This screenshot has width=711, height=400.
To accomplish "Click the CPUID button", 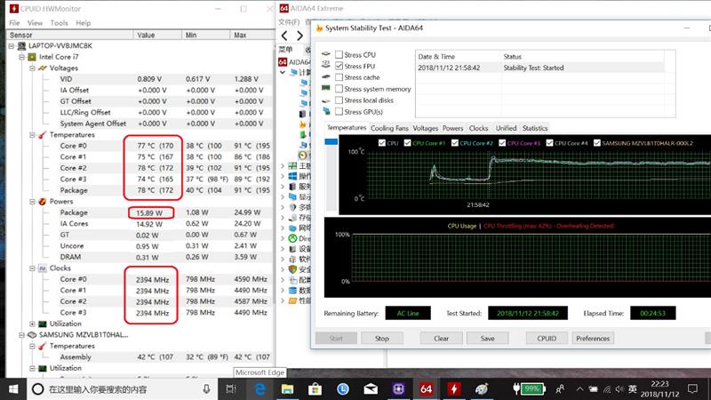I will pyautogui.click(x=547, y=339).
